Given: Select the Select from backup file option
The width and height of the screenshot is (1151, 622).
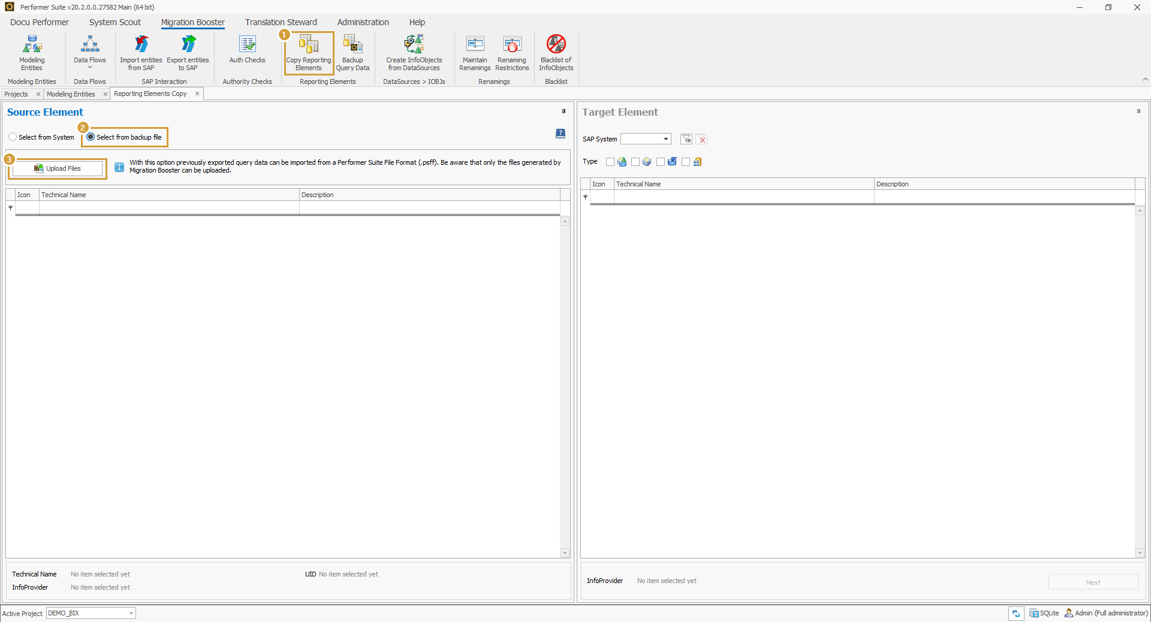Looking at the screenshot, I should [x=91, y=137].
